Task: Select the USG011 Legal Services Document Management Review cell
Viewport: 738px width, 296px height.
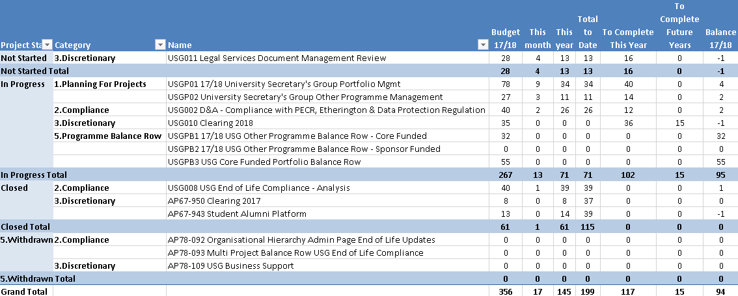Action: [x=277, y=58]
